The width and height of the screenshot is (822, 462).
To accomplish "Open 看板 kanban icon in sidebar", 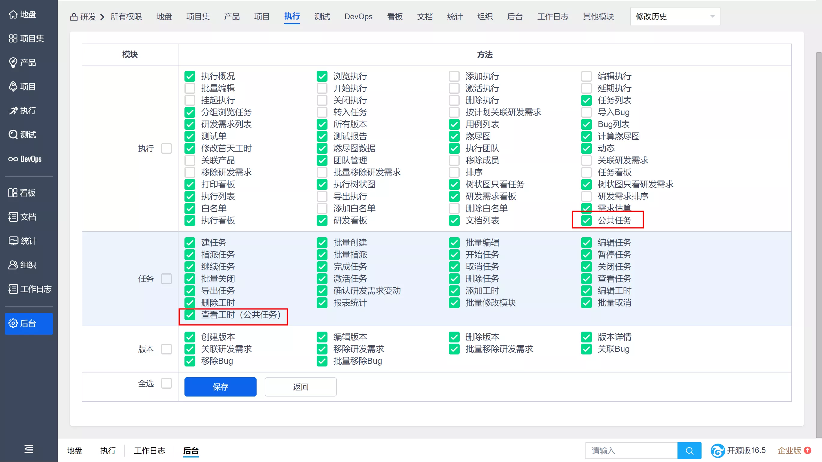I will [13, 193].
